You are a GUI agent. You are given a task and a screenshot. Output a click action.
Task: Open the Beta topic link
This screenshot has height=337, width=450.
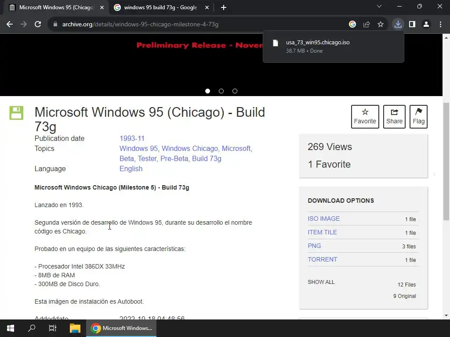pyautogui.click(x=127, y=158)
